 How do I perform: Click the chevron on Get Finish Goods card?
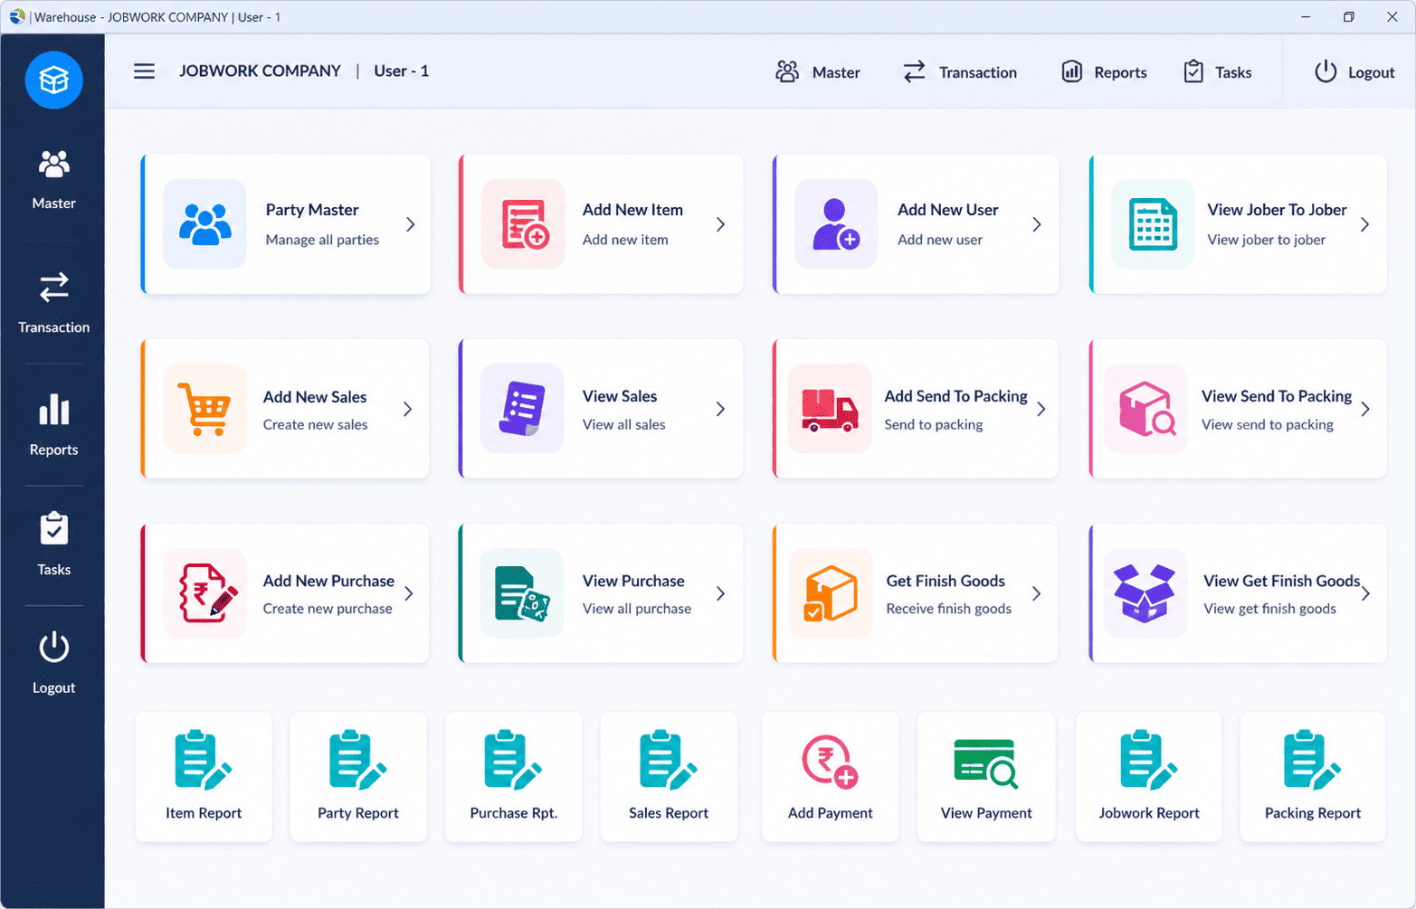[x=1037, y=594]
